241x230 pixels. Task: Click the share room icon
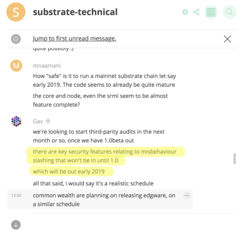click(196, 12)
